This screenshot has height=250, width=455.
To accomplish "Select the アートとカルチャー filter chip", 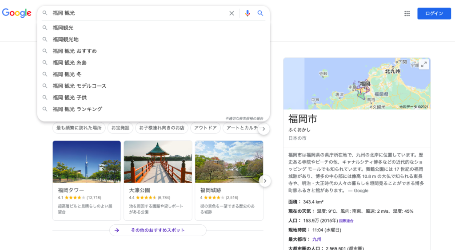I will click(242, 128).
